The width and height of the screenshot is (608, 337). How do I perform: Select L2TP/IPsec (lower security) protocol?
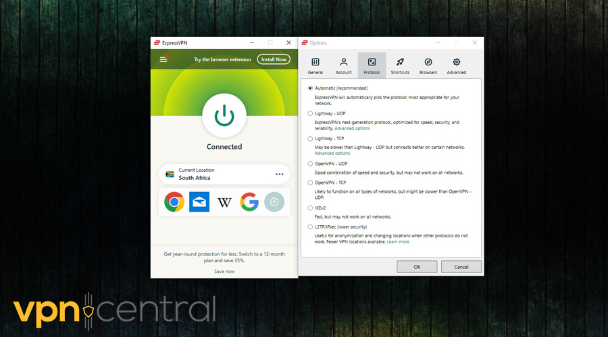click(x=310, y=226)
